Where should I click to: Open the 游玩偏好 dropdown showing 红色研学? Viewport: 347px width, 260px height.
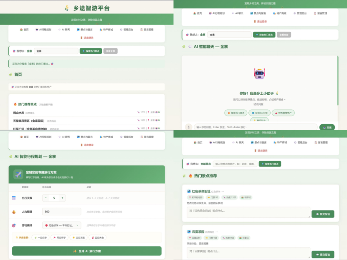[61, 225]
